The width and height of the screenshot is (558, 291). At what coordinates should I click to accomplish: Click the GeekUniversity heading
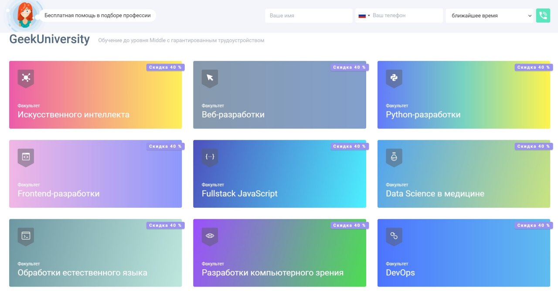point(49,39)
